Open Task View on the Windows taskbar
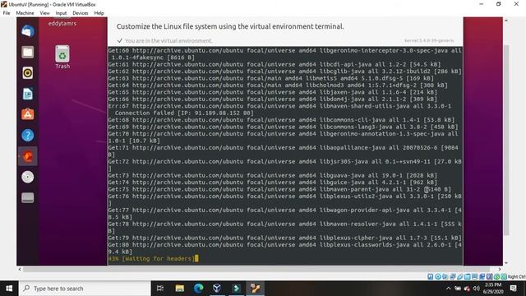 160,289
